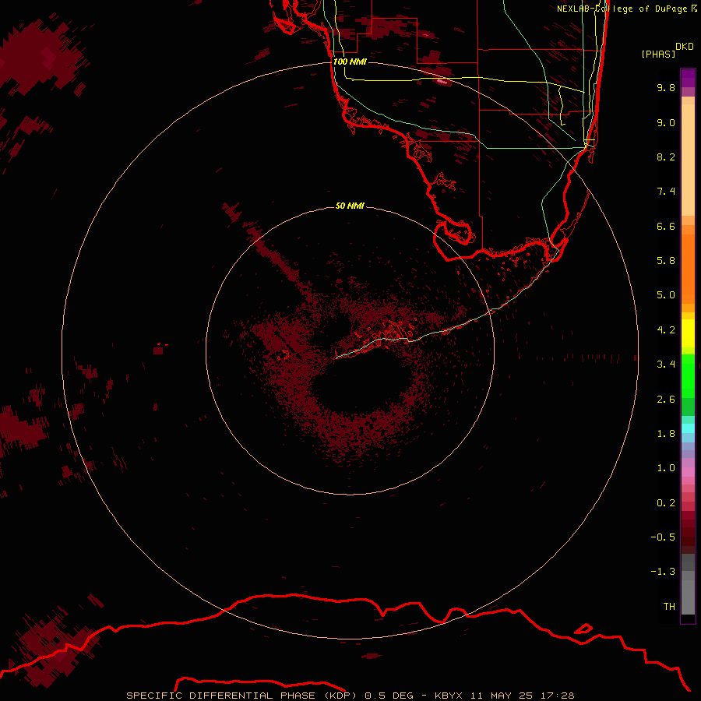The image size is (701, 701).
Task: Click the "17:28" timestamp text
Action: [x=557, y=696]
